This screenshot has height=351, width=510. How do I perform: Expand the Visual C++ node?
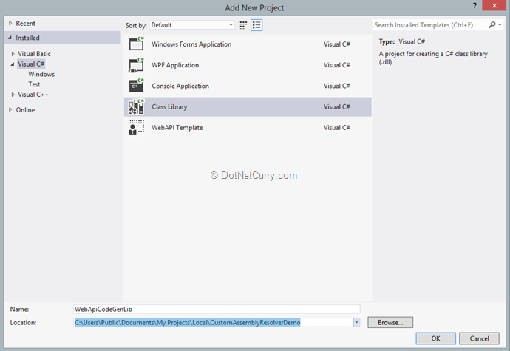click(x=13, y=95)
